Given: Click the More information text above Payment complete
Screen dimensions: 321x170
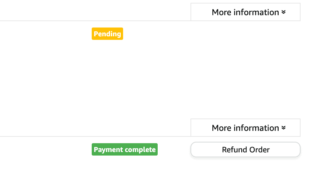Looking at the screenshot, I should (245, 128).
